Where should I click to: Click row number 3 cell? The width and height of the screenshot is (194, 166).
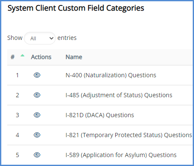click(17, 115)
